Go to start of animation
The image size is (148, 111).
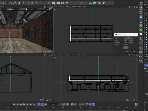[x=14, y=104]
